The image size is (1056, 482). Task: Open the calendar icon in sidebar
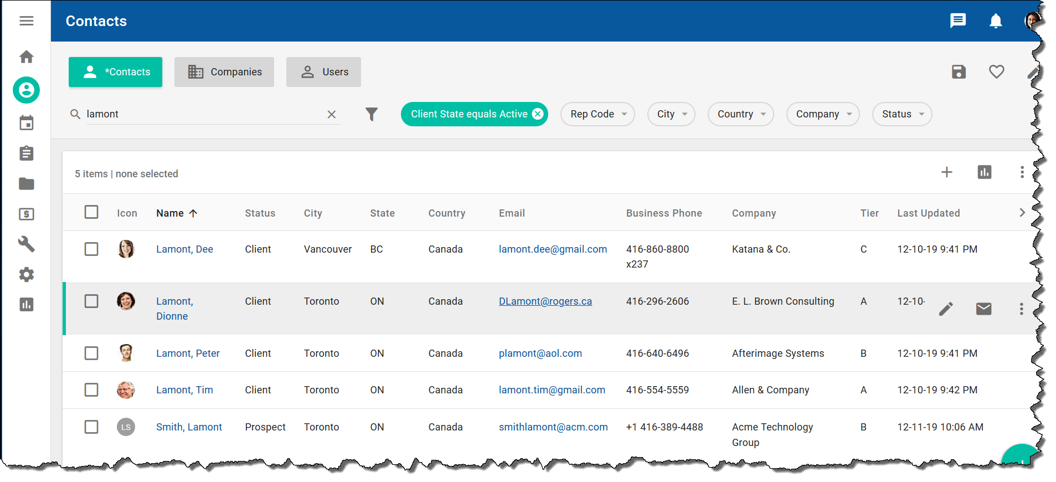click(x=27, y=123)
